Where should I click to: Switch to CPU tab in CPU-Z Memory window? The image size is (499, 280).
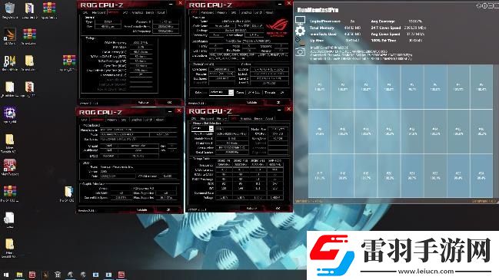tap(85, 13)
